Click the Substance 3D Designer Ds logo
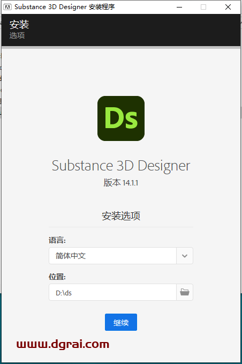The width and height of the screenshot is (242, 364). [x=121, y=118]
